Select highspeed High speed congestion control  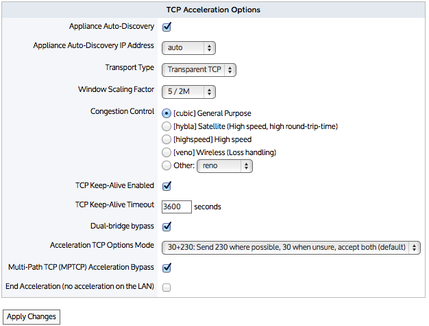tap(167, 139)
